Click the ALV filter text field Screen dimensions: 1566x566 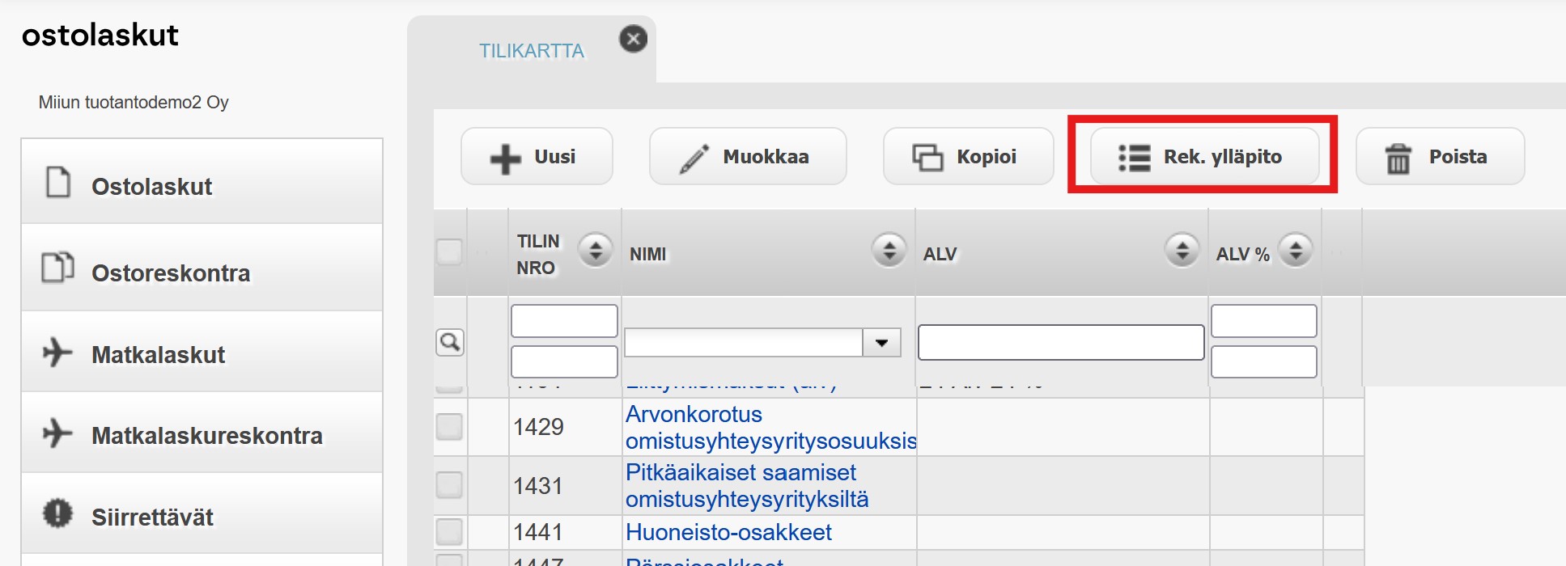pos(1061,342)
